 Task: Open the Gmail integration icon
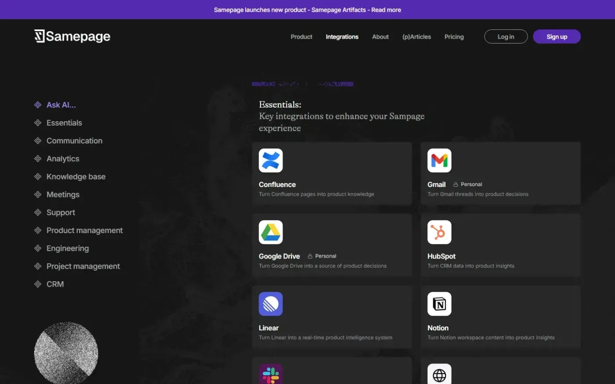pos(439,160)
